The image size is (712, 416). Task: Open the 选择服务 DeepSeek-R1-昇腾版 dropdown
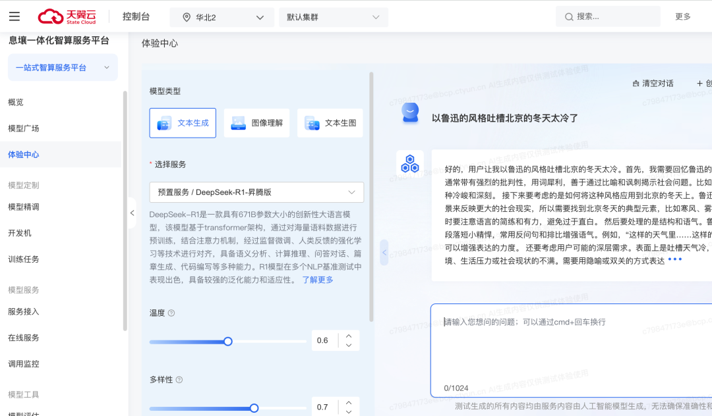(256, 192)
